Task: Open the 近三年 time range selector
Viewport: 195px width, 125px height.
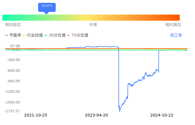Action: point(176,35)
